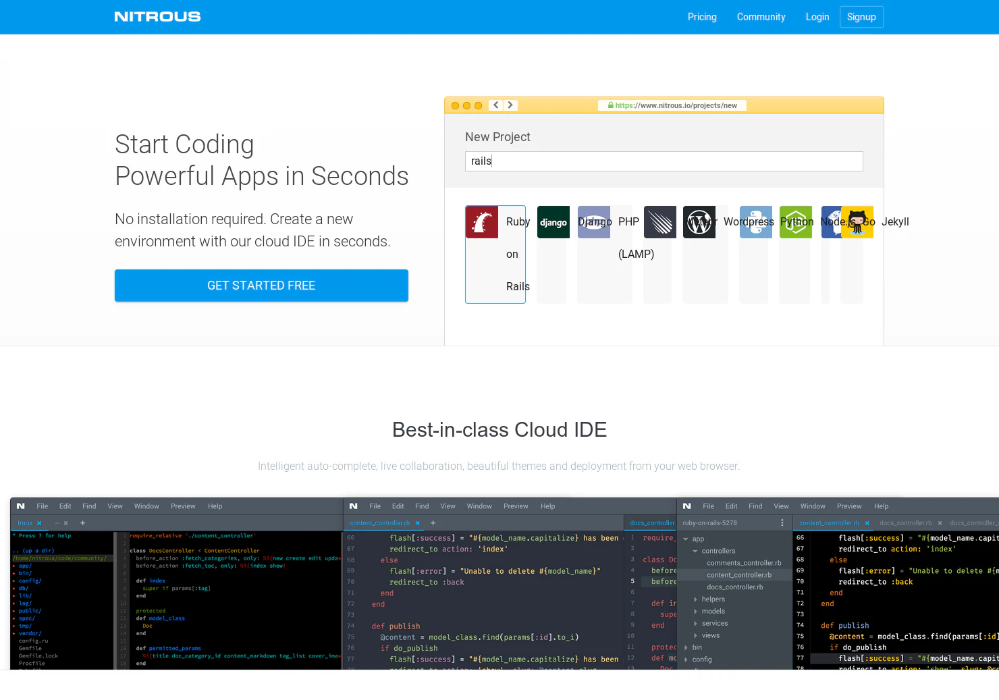Click the N logo in first IDE screenshot
Viewport: 999px width, 700px height.
tap(21, 506)
